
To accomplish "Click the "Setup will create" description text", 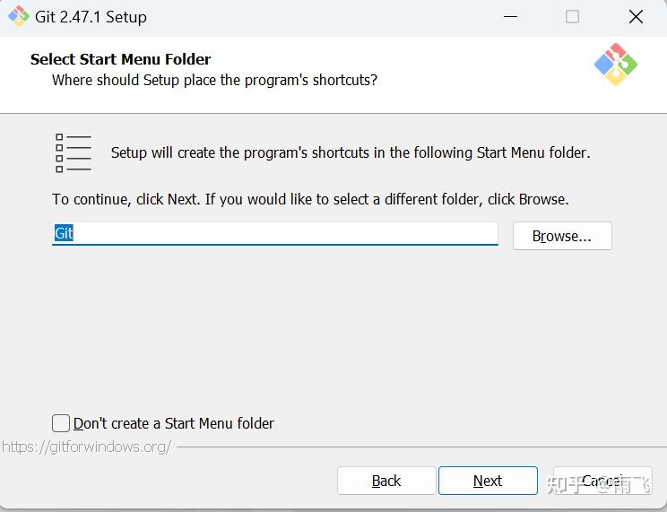I will (351, 152).
